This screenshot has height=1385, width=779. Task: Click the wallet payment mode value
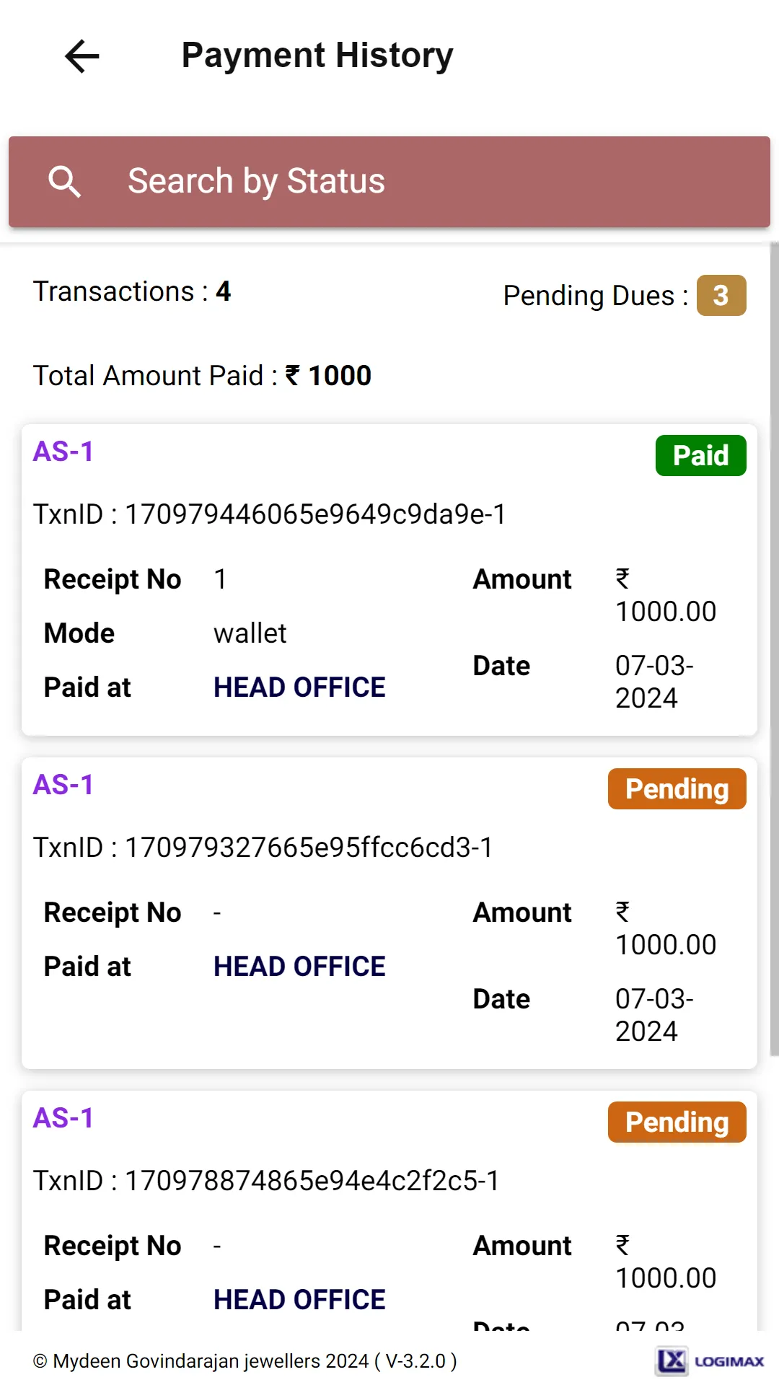pos(250,633)
